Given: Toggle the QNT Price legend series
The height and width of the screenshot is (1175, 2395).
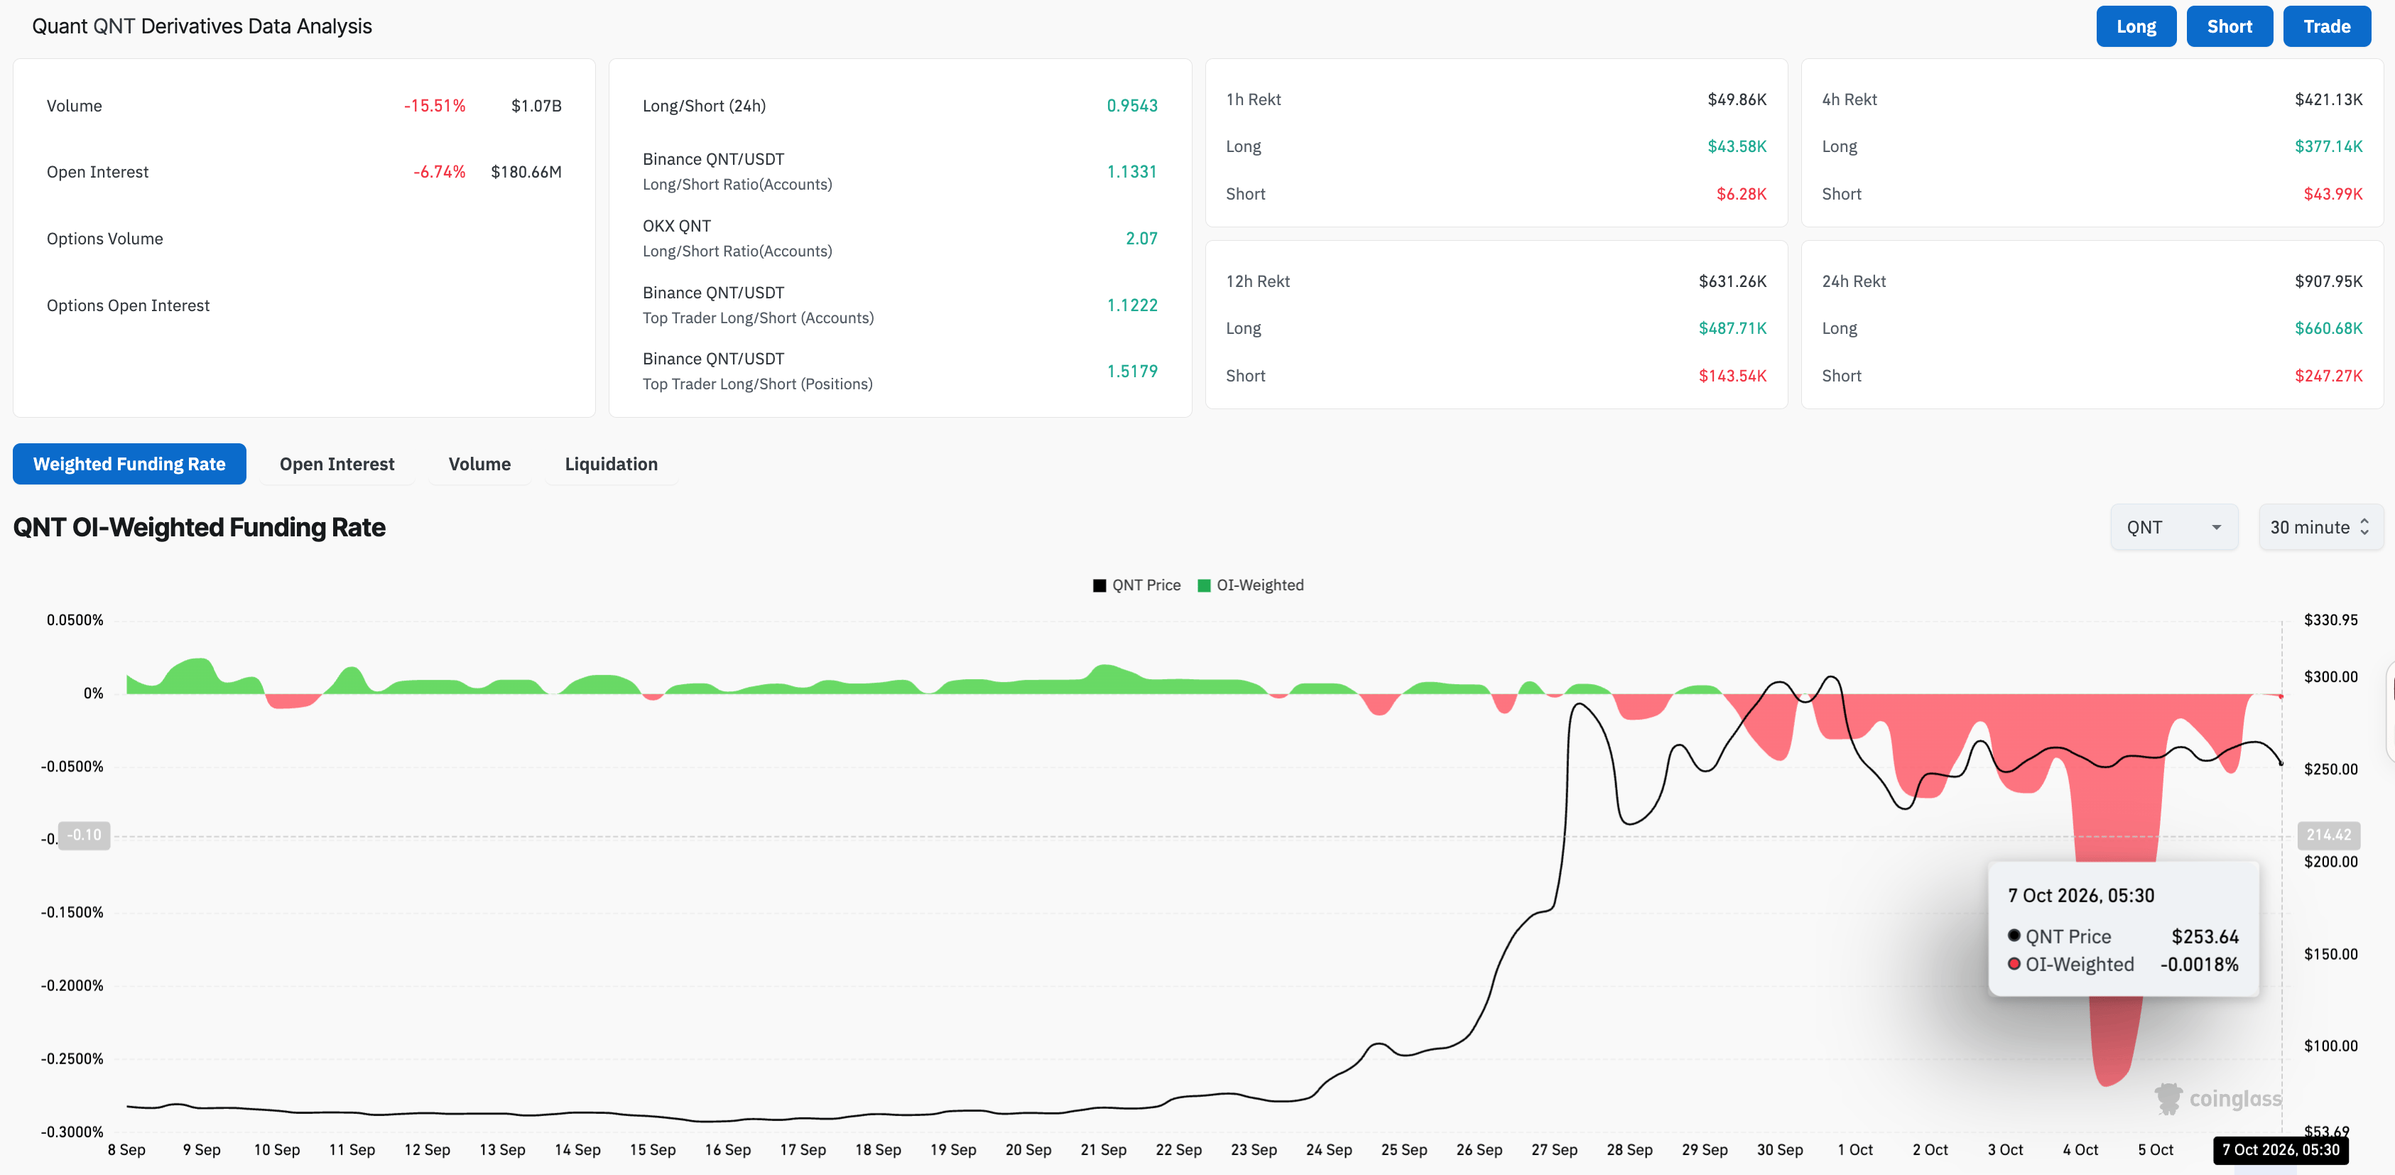Looking at the screenshot, I should [1136, 585].
